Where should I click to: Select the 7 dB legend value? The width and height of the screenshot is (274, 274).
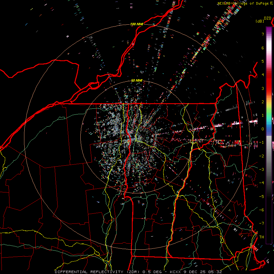(263, 34)
